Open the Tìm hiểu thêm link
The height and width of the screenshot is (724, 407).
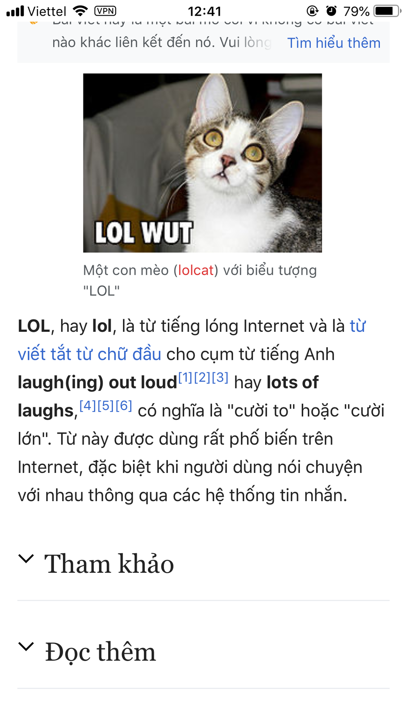[x=334, y=43]
